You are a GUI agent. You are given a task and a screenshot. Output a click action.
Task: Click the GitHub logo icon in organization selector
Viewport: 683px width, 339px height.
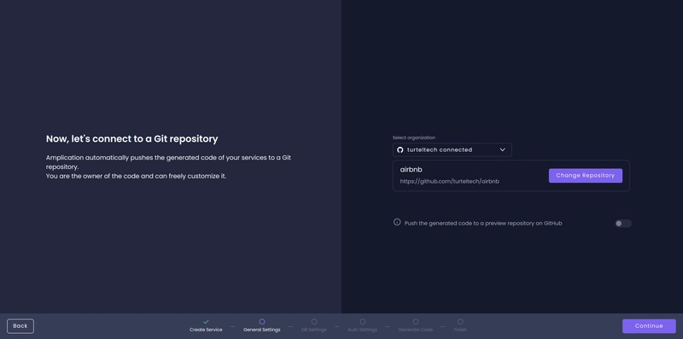(x=400, y=150)
